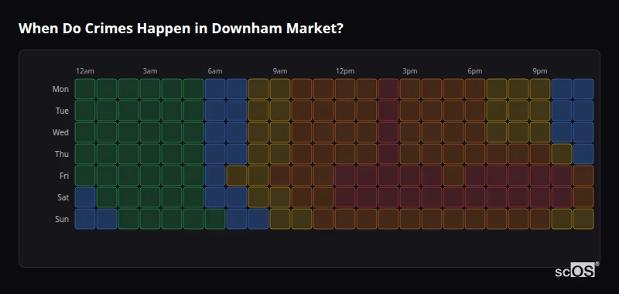Select the Sunday 11pm yellow cell

[x=583, y=219]
